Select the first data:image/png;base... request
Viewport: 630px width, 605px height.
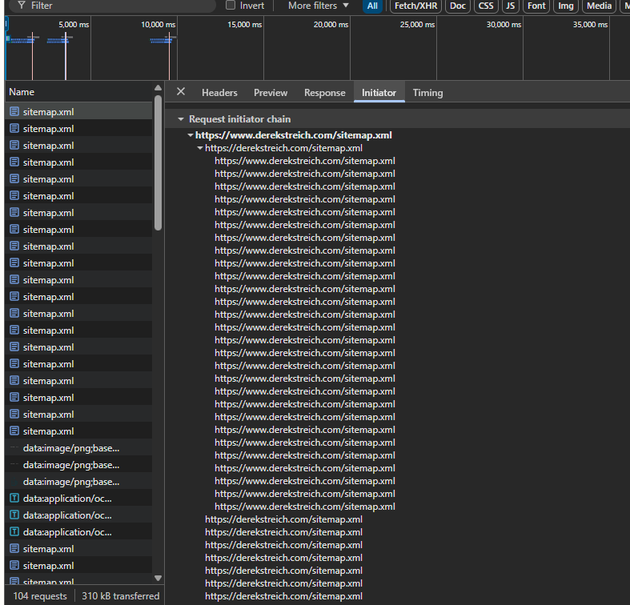click(78, 448)
